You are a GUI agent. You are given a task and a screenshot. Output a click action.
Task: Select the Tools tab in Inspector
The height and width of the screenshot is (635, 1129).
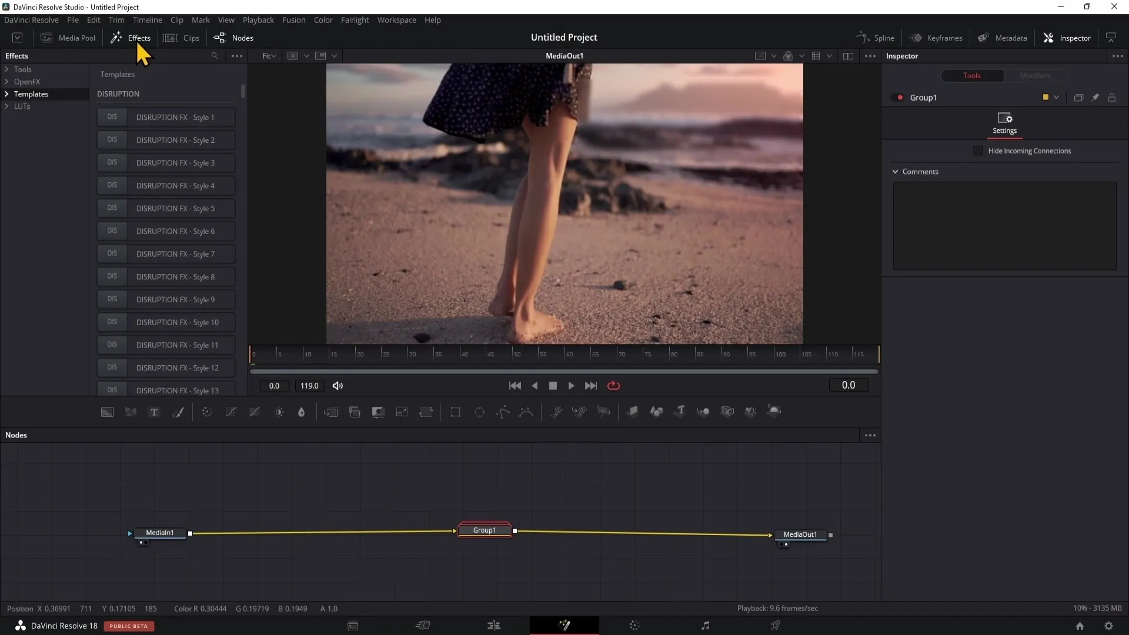click(x=971, y=75)
